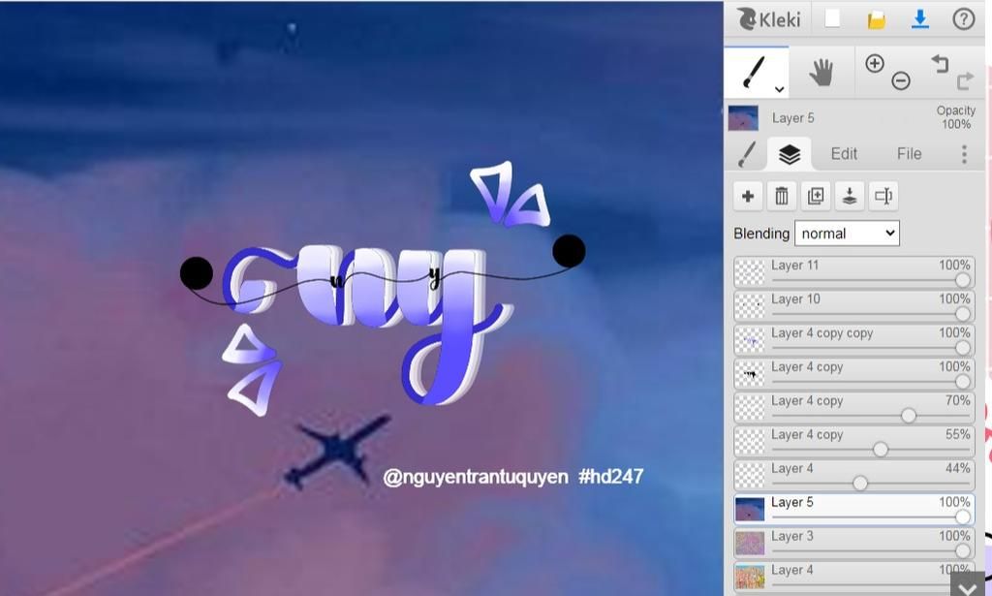This screenshot has height=596, width=992.
Task: Select Layer 3 in the list
Action: pyautogui.click(x=854, y=543)
